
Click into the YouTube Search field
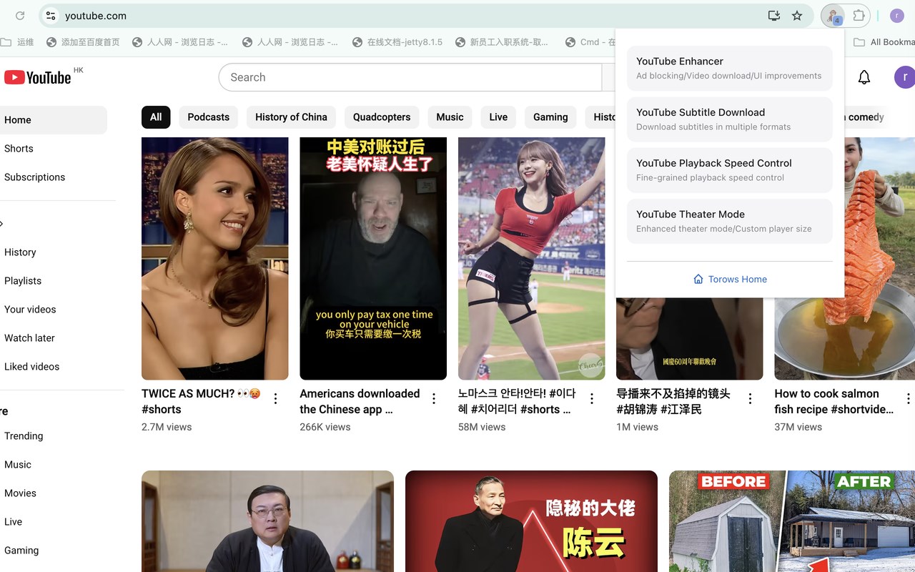point(411,77)
